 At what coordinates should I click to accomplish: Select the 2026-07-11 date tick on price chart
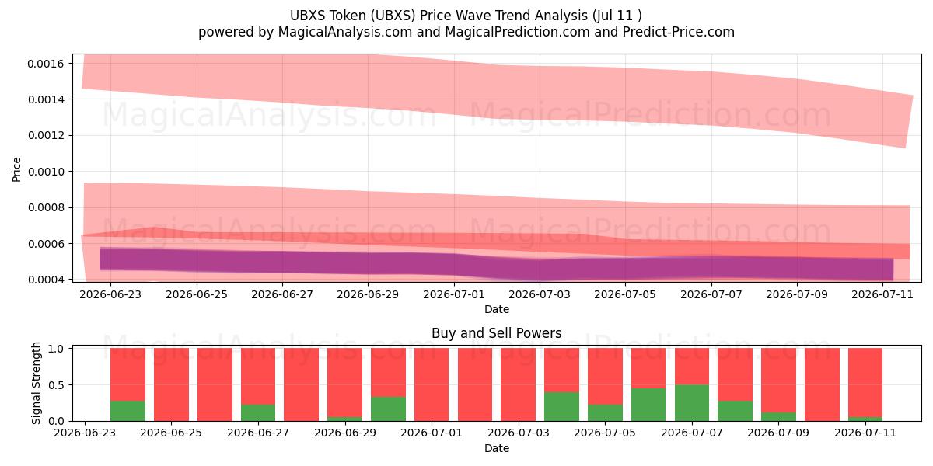point(883,294)
